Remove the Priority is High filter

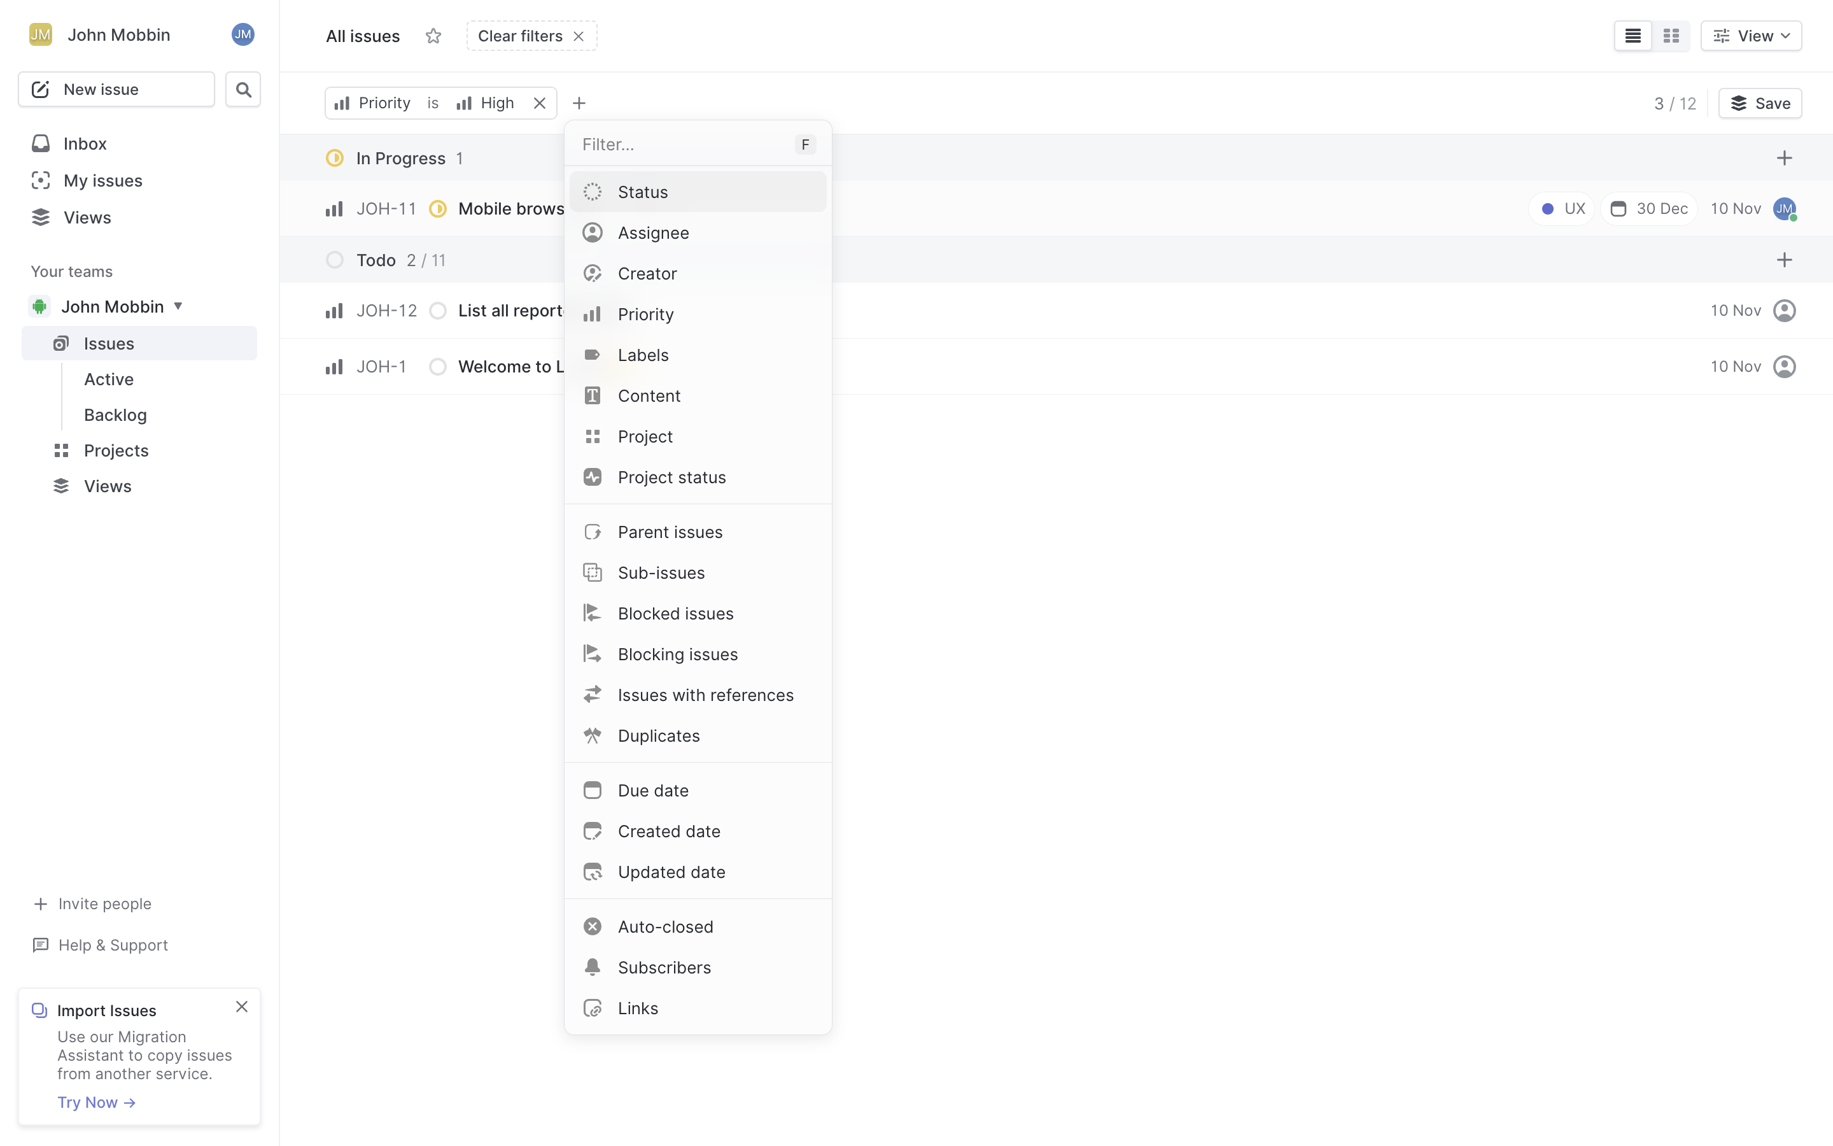pyautogui.click(x=539, y=103)
